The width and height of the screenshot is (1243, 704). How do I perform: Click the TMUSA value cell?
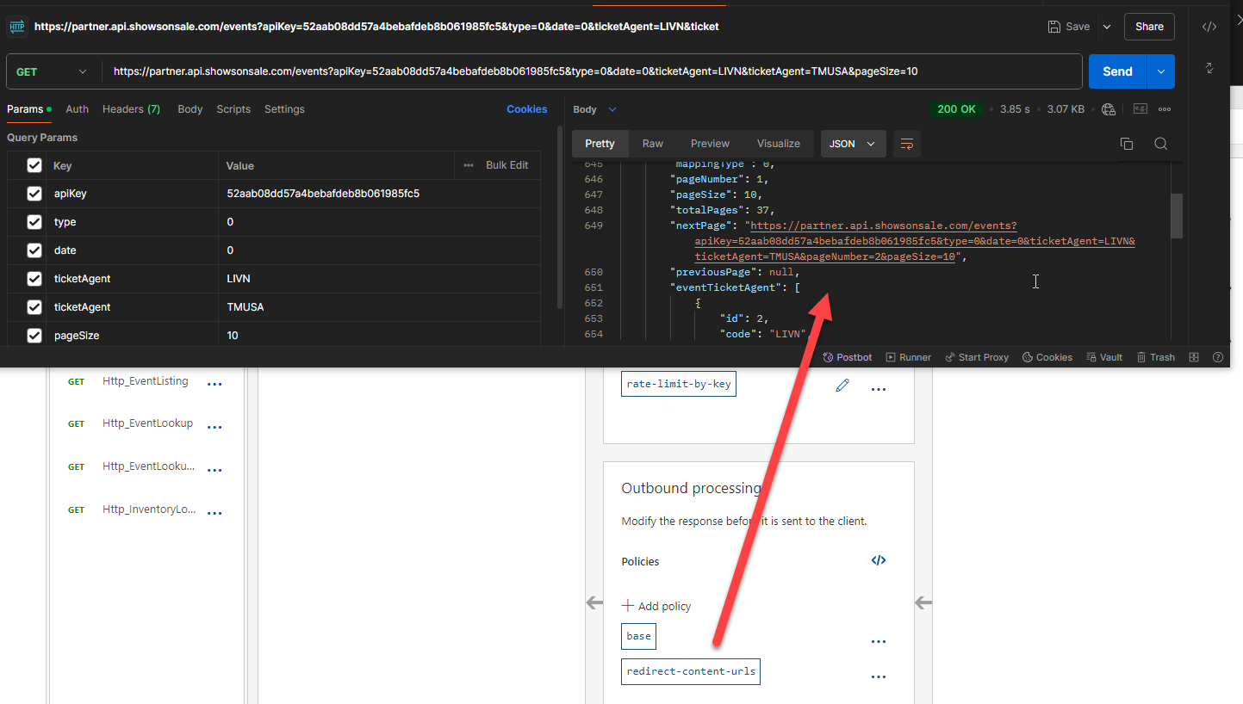click(x=379, y=307)
